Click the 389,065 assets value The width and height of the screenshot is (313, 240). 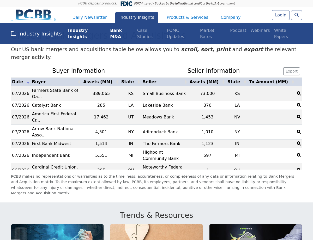(x=101, y=93)
